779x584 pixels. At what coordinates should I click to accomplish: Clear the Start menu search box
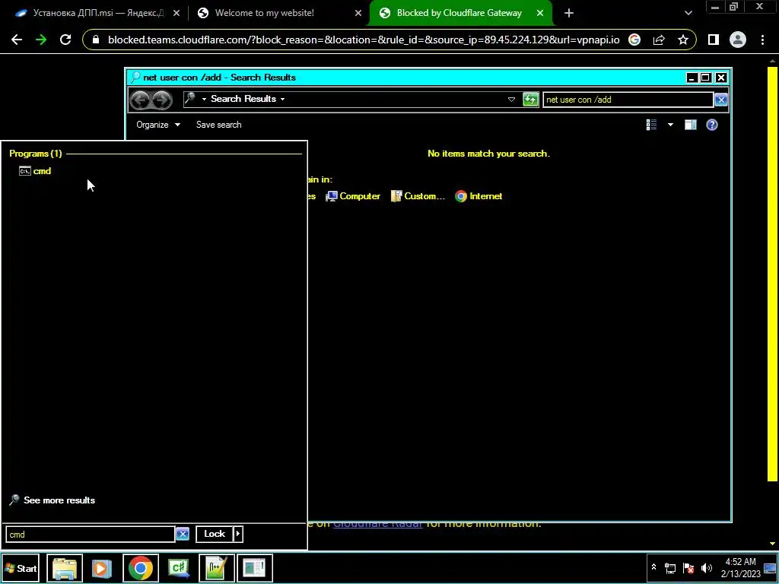[x=183, y=534]
